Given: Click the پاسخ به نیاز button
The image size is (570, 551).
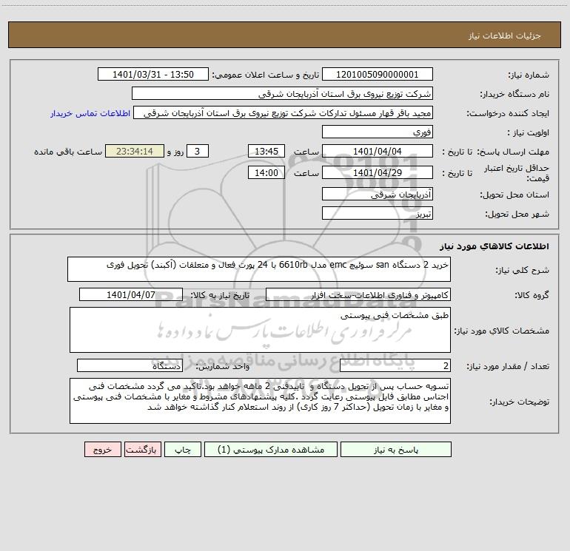Looking at the screenshot, I should coord(396,449).
